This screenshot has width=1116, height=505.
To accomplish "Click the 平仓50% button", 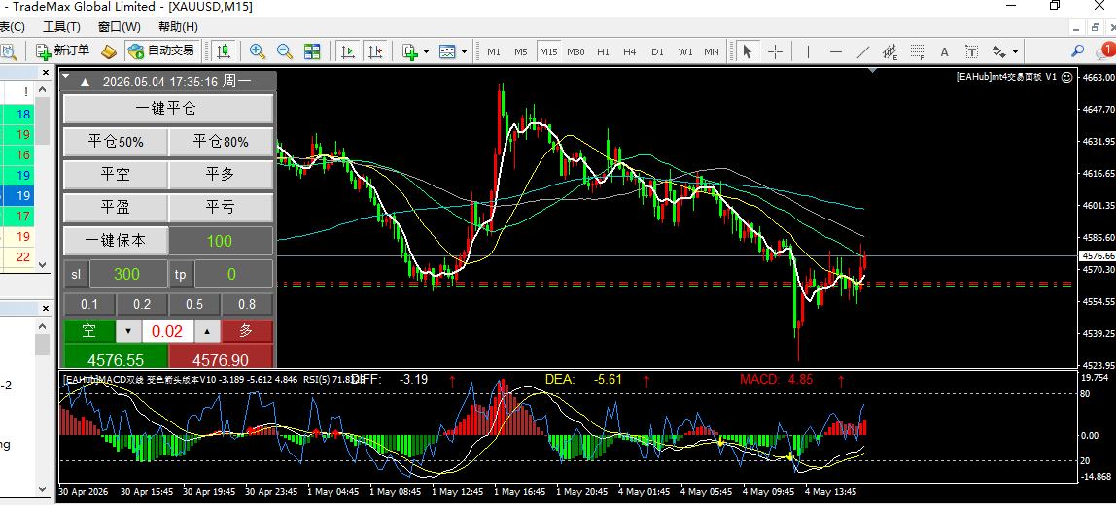I will pyautogui.click(x=116, y=142).
